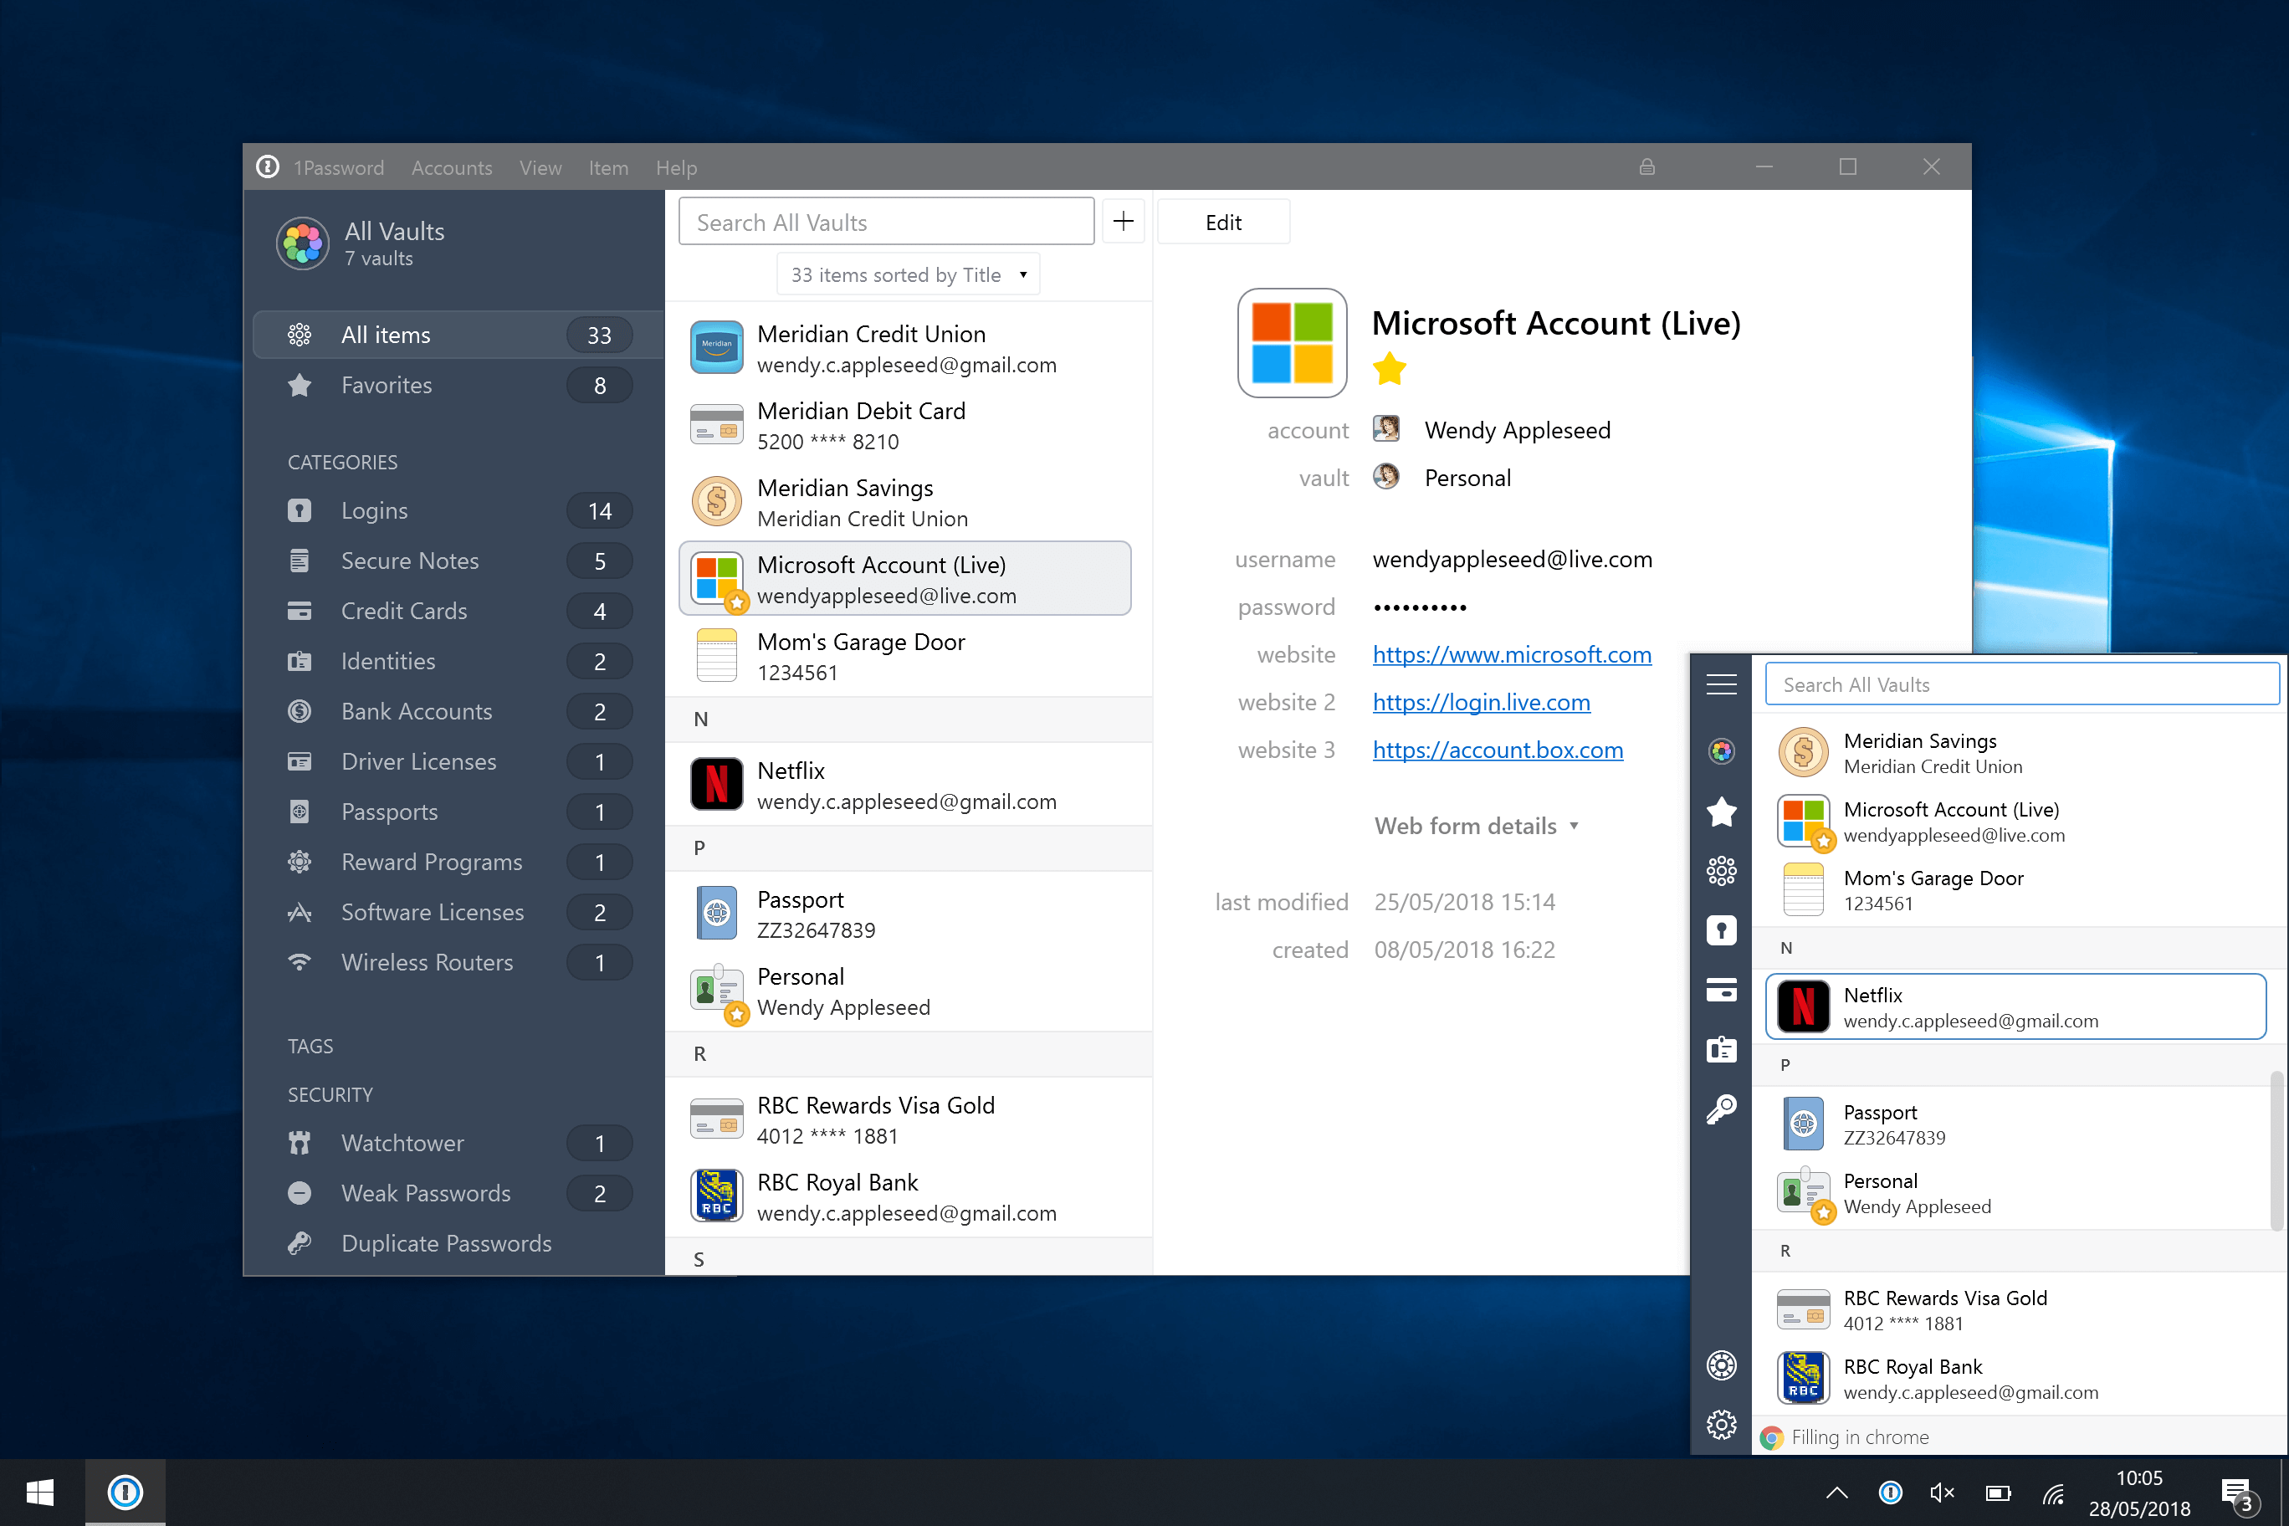2289x1526 pixels.
Task: Open the https://www.microsoft.com website link
Action: pos(1512,654)
